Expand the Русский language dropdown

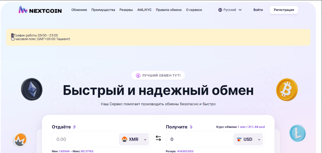[230, 10]
